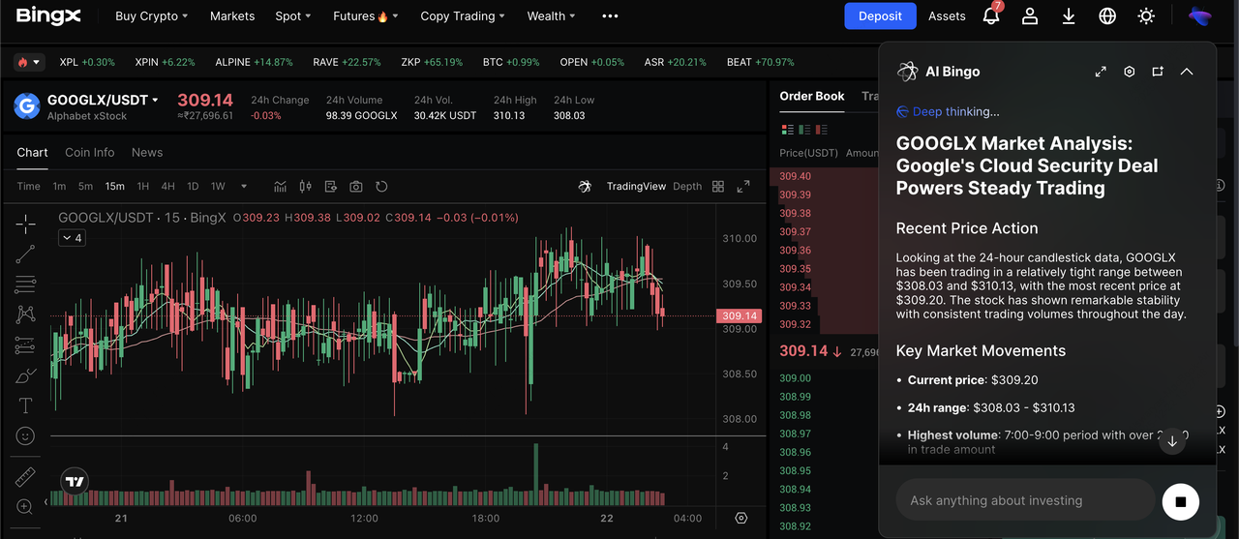Image resolution: width=1239 pixels, height=539 pixels.
Task: Open AI Bingo settings icon
Action: tap(1129, 72)
